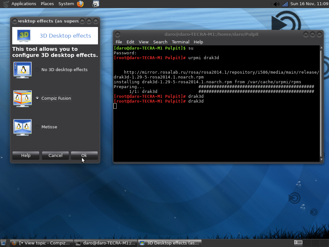Expand the Places menu
This screenshot has width=329, height=247.
(47, 4)
